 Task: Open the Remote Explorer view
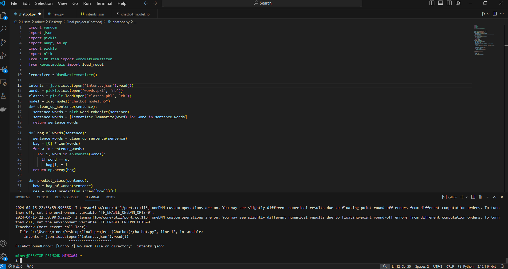[x=3, y=82]
